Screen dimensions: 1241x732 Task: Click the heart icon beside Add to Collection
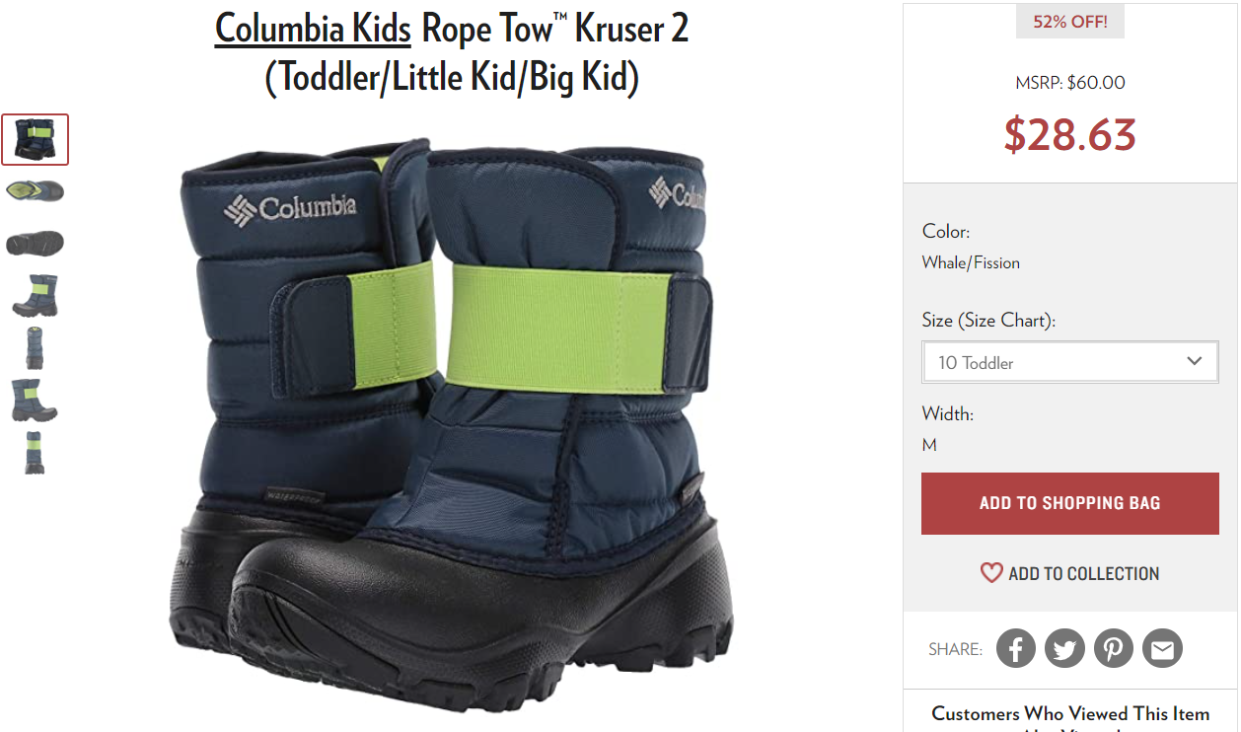[x=991, y=572]
